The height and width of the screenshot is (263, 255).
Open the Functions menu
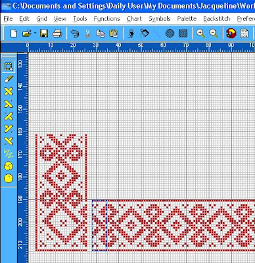point(106,19)
